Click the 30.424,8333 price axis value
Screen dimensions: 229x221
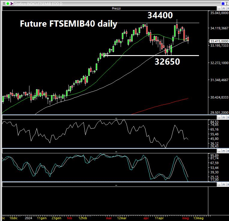point(219,97)
